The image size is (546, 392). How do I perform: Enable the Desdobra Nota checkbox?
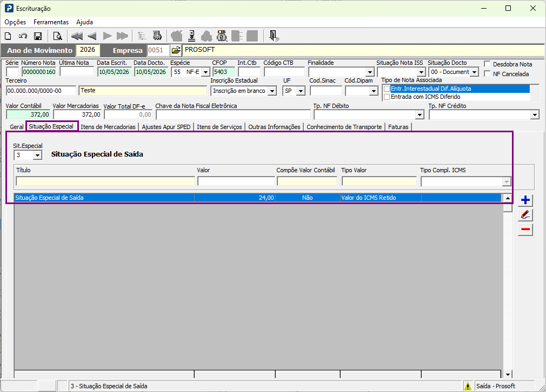(487, 64)
